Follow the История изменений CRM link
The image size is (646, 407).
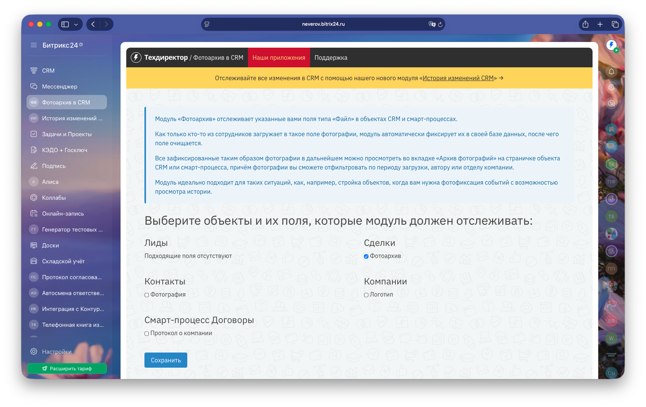tap(458, 78)
